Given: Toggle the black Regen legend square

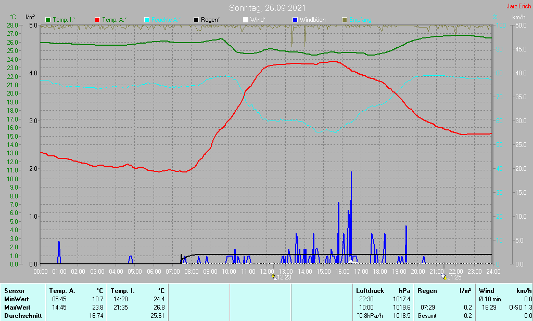Looking at the screenshot, I should pos(196,20).
